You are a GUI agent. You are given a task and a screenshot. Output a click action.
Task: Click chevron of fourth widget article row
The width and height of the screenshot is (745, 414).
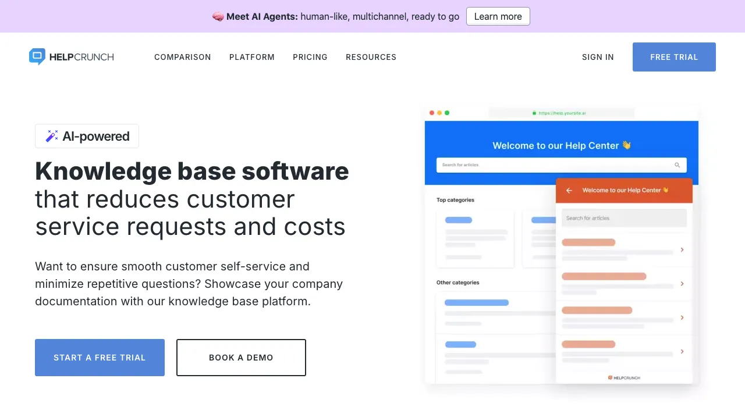[x=682, y=351]
